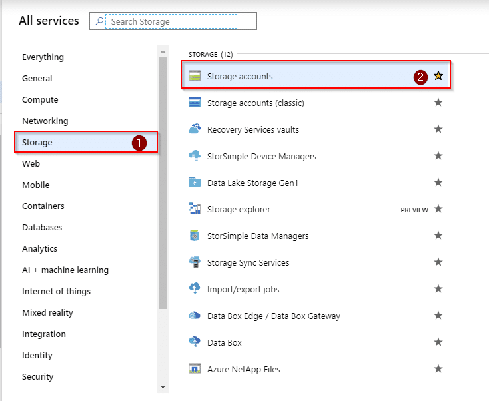This screenshot has width=489, height=401.
Task: Open the Integration category
Action: pos(44,334)
